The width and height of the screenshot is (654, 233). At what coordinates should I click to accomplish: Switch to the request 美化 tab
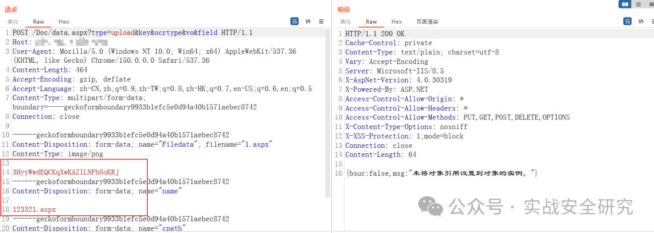[x=13, y=22]
